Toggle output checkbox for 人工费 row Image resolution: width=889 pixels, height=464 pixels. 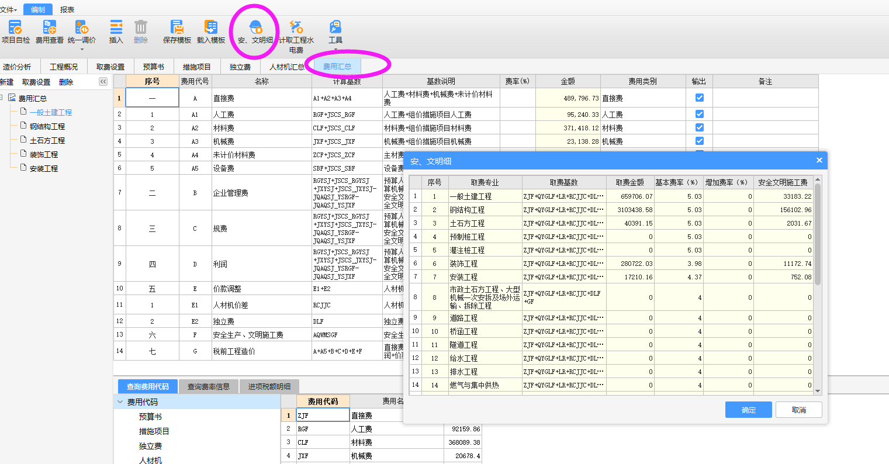tap(699, 114)
